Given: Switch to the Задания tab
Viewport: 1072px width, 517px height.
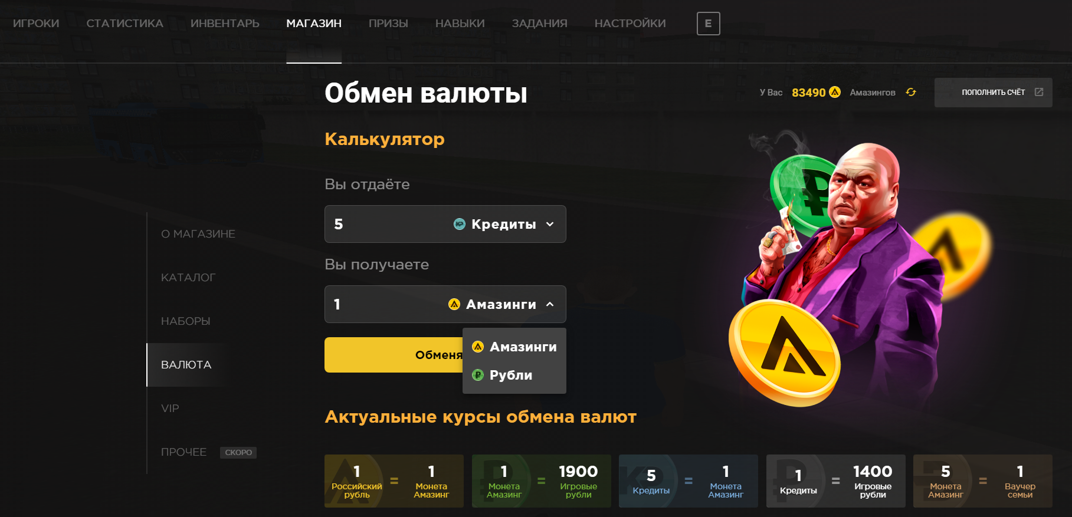Looking at the screenshot, I should tap(539, 24).
